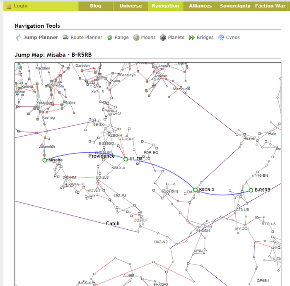Open the Faction War tab
This screenshot has height=286, width=290.
[x=271, y=6]
